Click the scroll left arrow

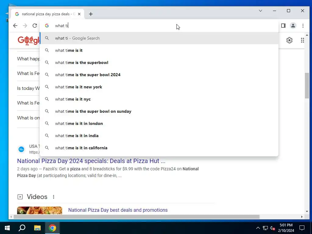(x=11, y=217)
